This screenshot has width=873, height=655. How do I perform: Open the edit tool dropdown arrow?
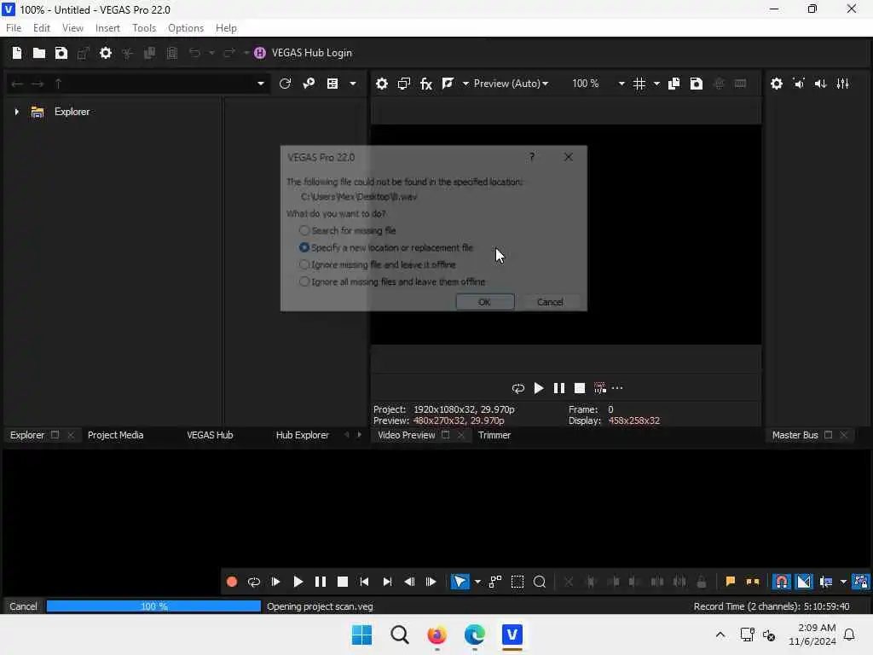(477, 582)
